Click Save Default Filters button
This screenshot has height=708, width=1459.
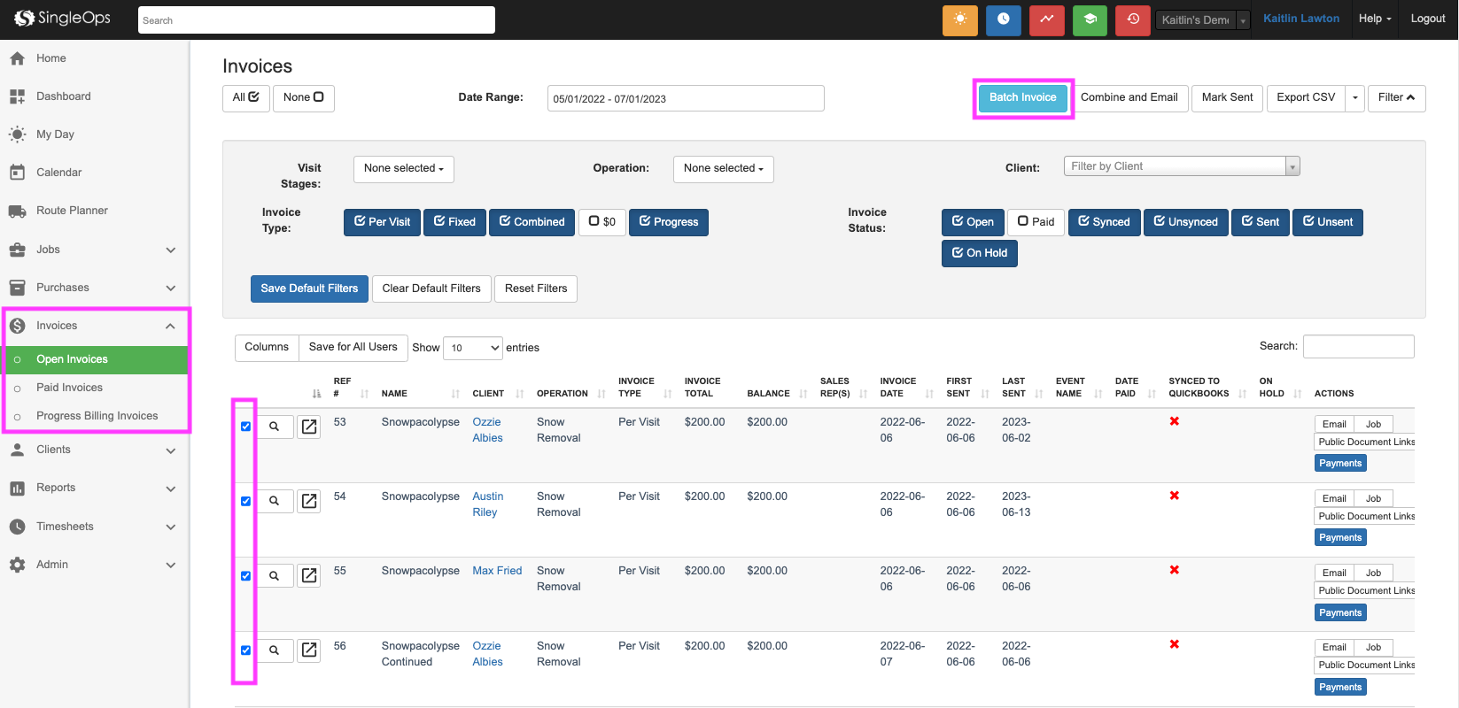pos(309,289)
